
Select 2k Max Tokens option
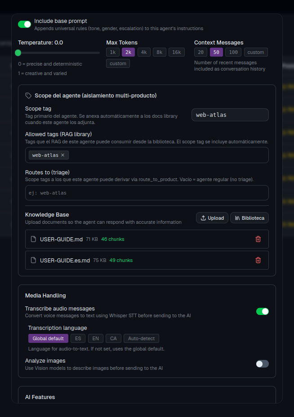coord(128,52)
